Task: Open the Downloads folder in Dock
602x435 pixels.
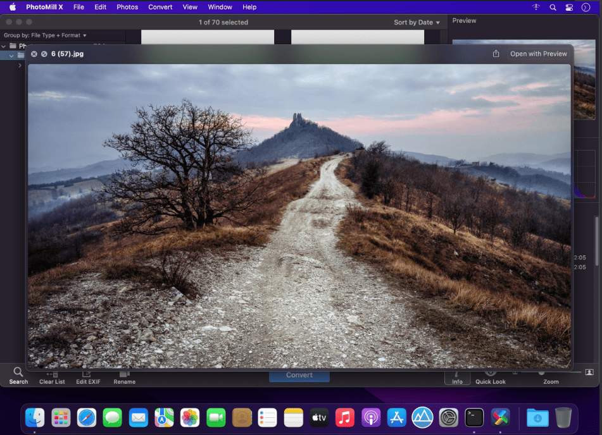Action: click(537, 417)
